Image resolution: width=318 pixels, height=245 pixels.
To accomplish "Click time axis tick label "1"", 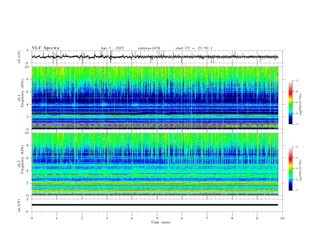I will [57, 218].
